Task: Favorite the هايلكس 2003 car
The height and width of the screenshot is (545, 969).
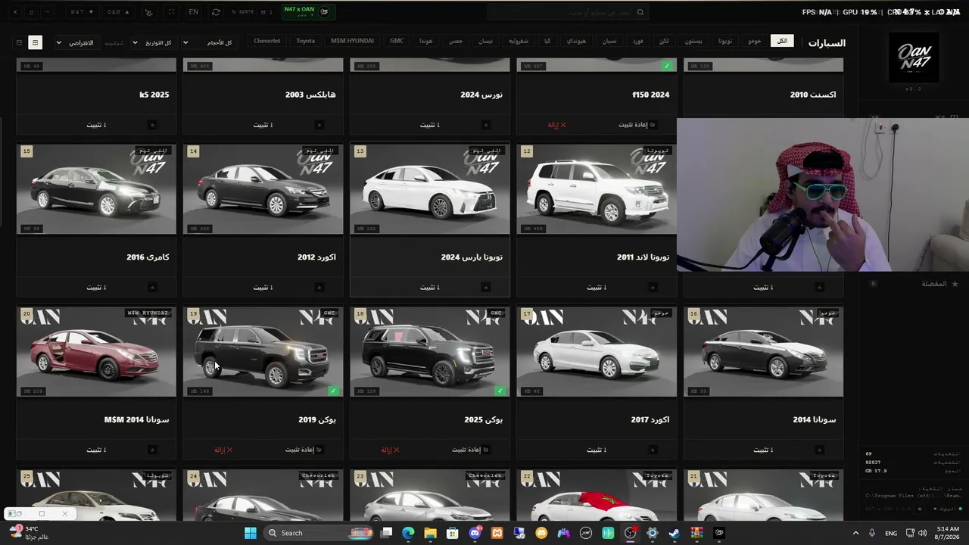Action: pyautogui.click(x=319, y=125)
